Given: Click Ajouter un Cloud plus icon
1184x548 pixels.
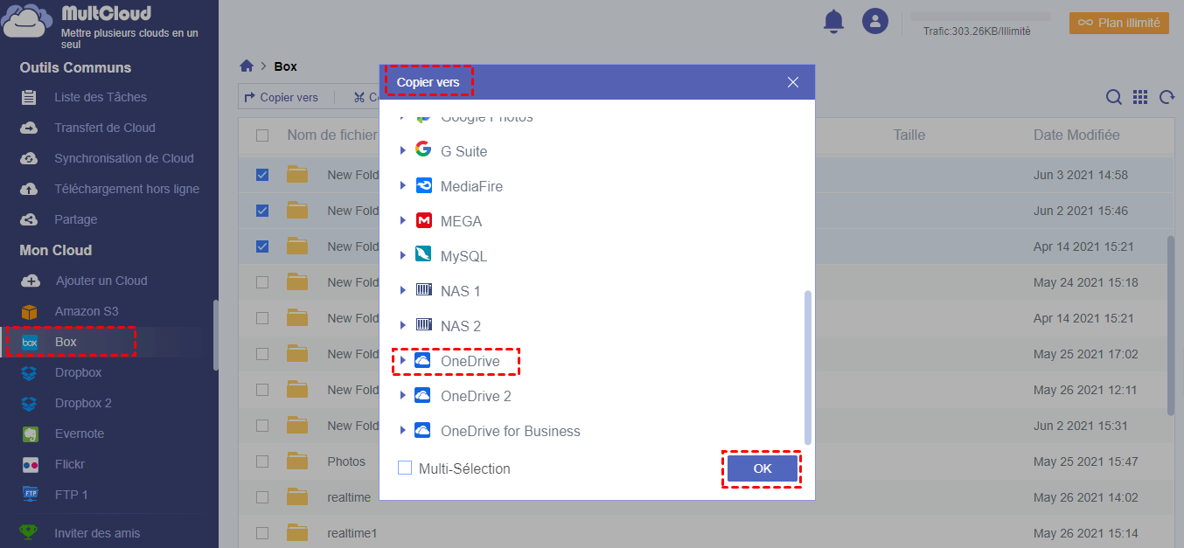Looking at the screenshot, I should click(x=31, y=281).
